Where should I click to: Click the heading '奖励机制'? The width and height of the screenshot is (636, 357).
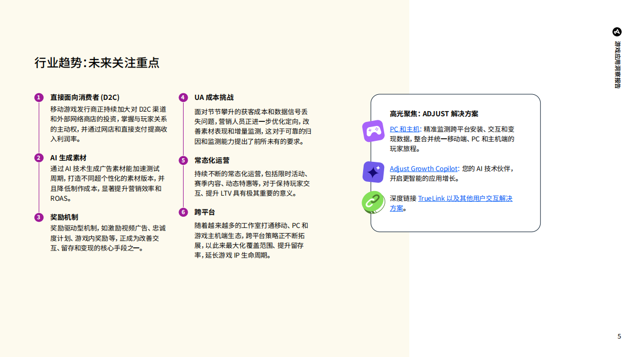tap(64, 217)
